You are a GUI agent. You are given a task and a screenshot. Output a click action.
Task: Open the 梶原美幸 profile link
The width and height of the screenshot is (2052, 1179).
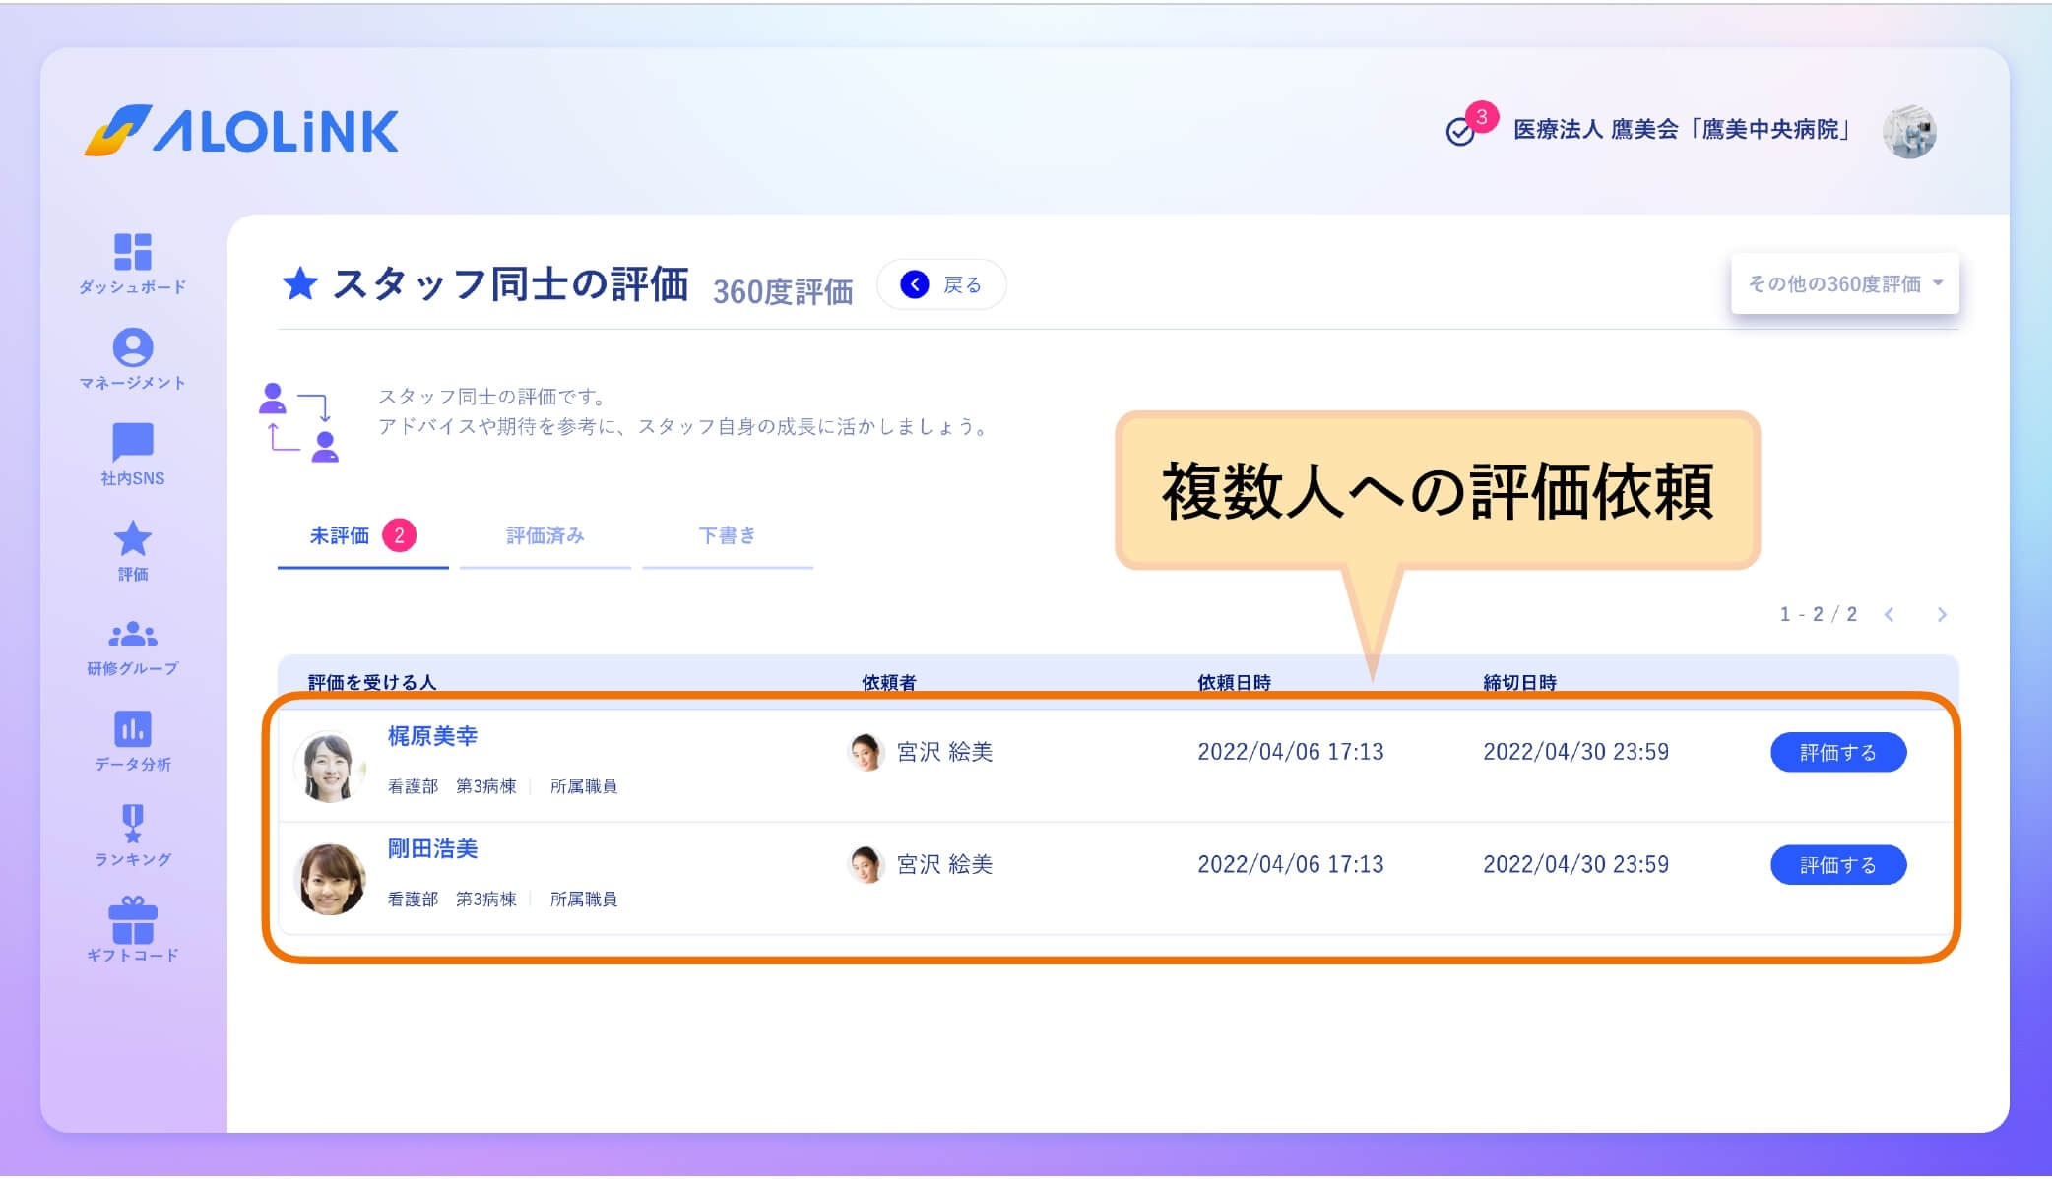point(431,736)
